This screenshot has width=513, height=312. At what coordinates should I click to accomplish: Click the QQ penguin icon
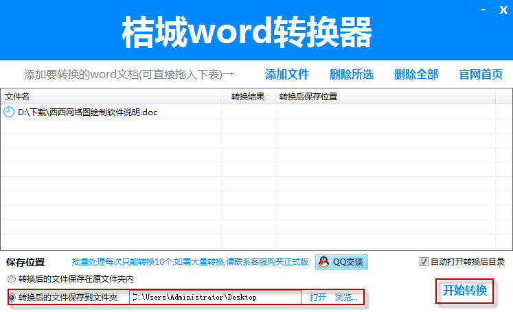[324, 261]
